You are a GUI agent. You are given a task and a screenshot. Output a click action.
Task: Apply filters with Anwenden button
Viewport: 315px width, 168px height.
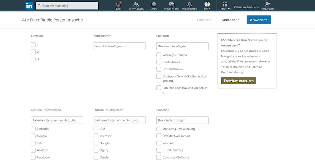click(259, 20)
